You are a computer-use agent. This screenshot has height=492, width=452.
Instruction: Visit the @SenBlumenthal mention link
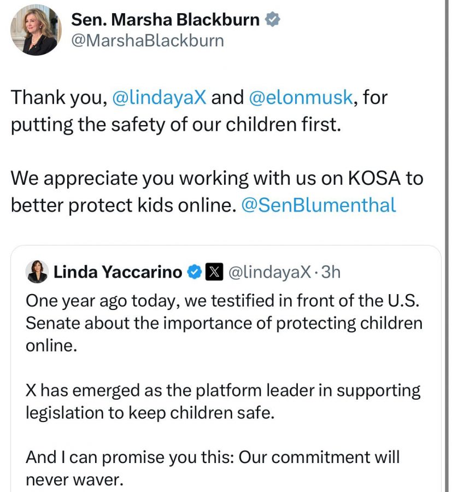318,204
